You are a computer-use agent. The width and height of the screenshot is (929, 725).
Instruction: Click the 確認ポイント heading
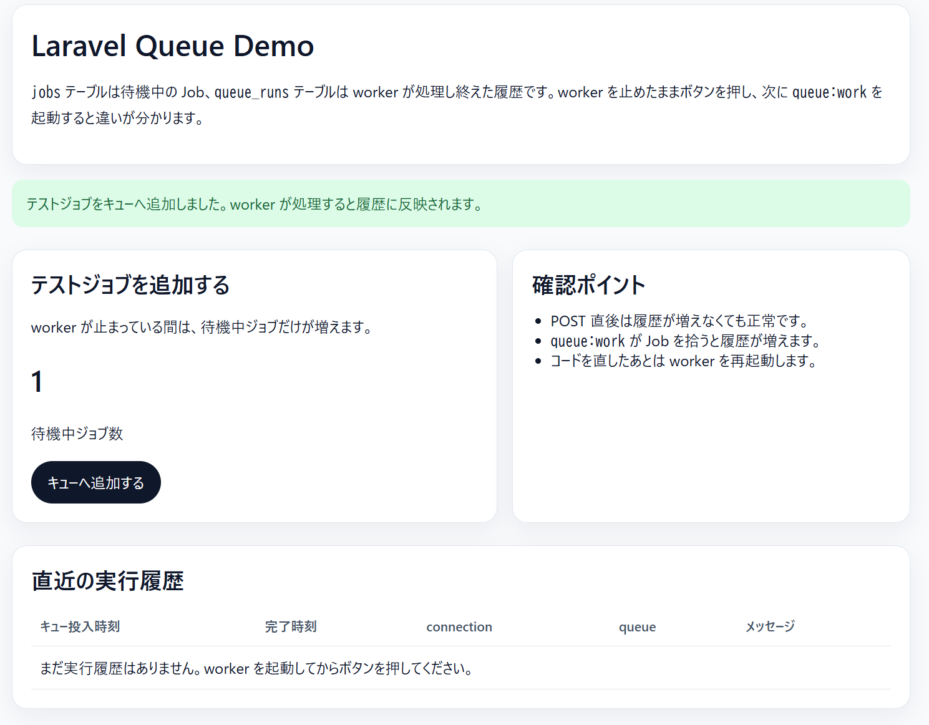(588, 285)
